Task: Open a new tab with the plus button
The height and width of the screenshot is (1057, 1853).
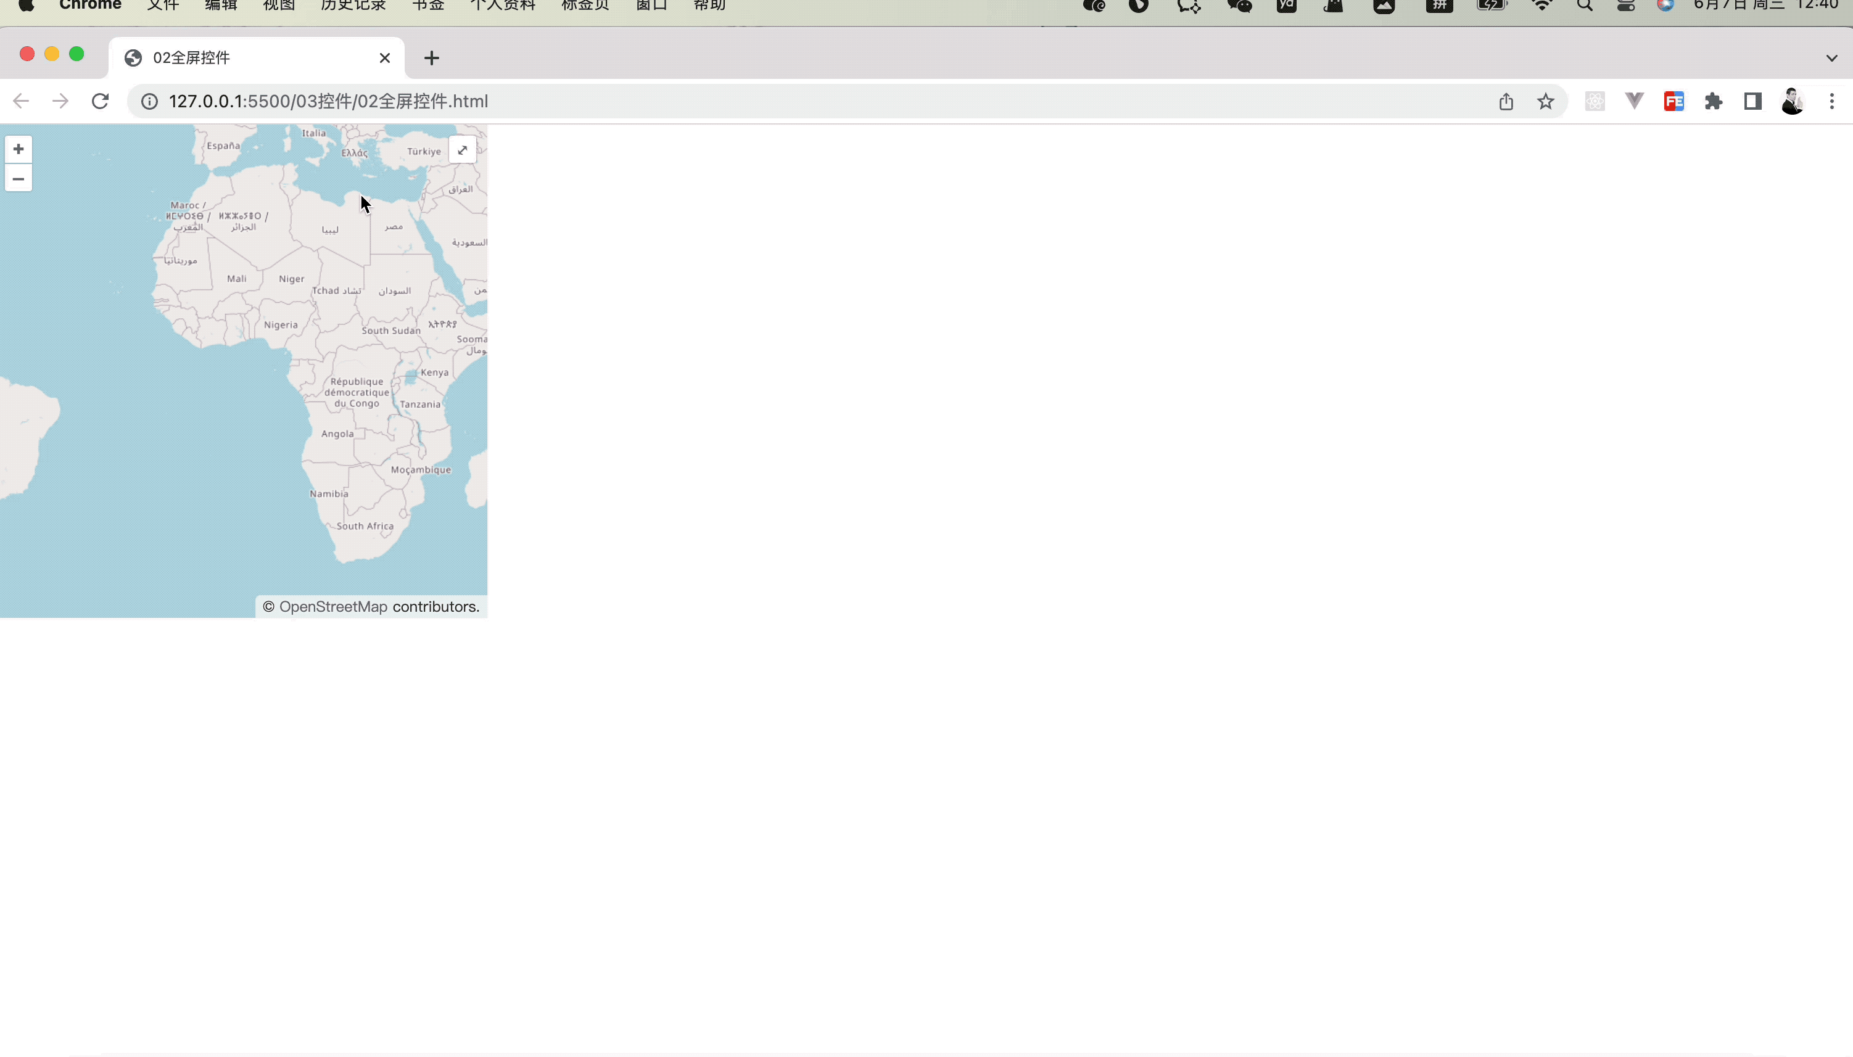Action: point(431,58)
